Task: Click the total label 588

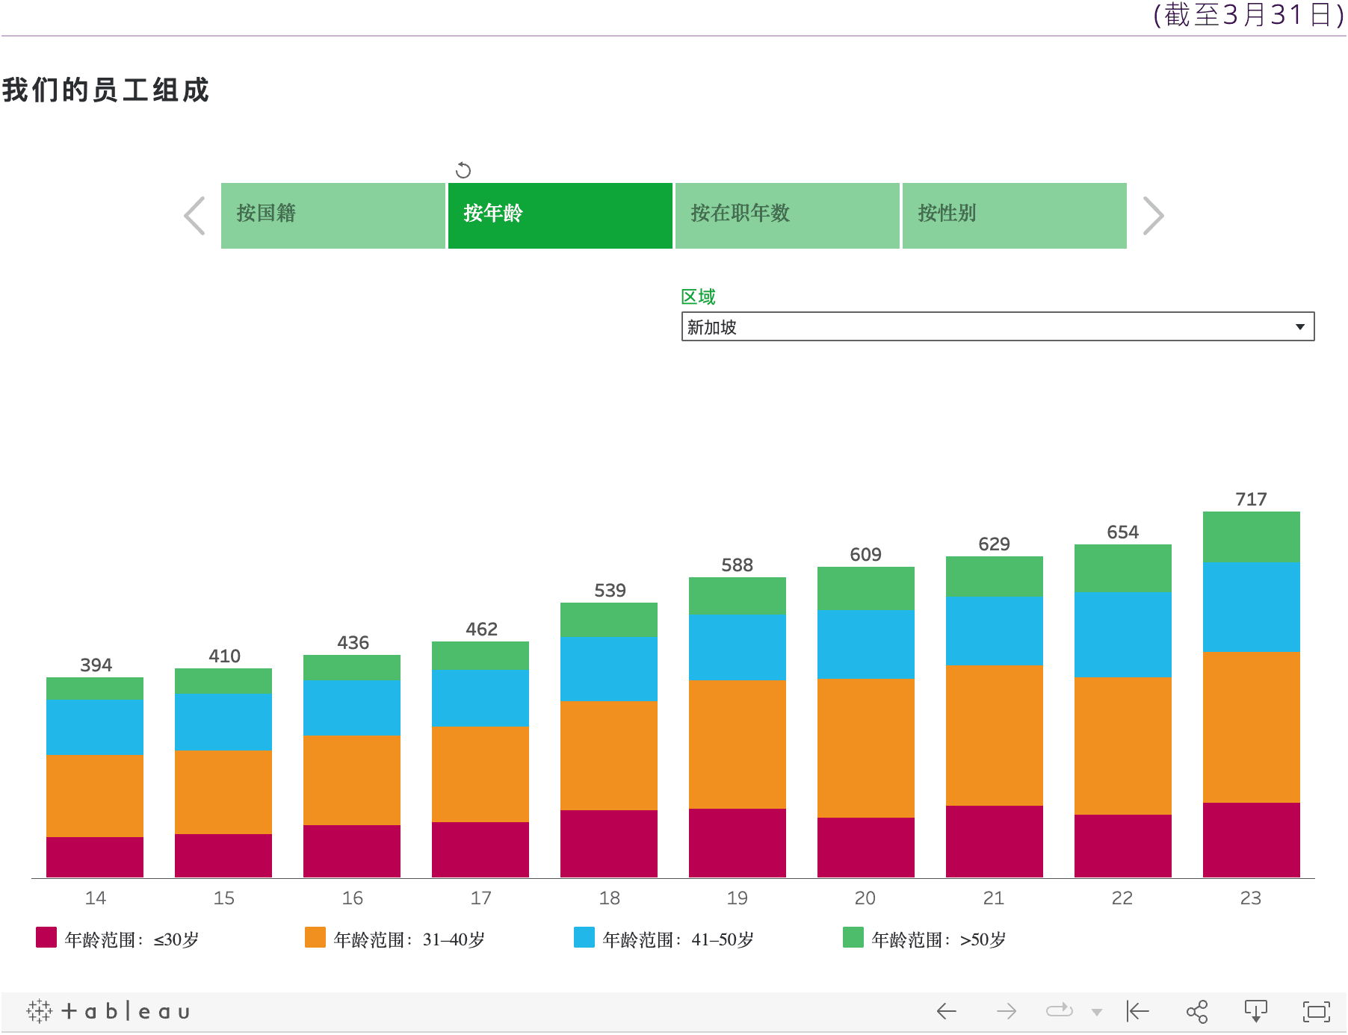Action: pos(738,565)
